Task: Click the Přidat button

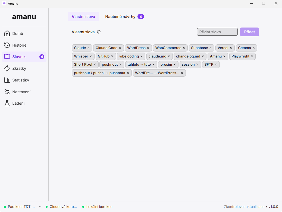Action: pyautogui.click(x=249, y=32)
